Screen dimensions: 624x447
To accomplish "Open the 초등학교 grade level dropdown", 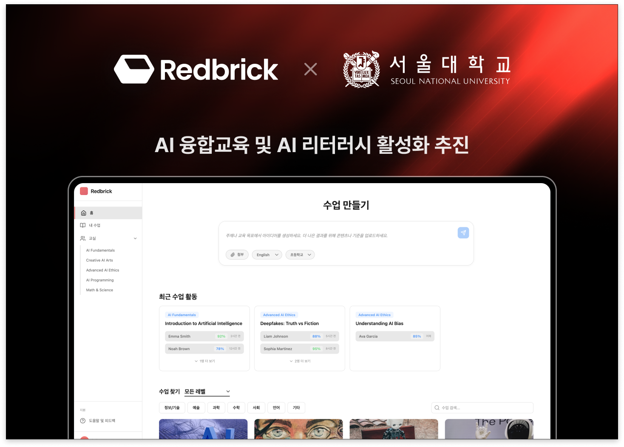I will 300,255.
